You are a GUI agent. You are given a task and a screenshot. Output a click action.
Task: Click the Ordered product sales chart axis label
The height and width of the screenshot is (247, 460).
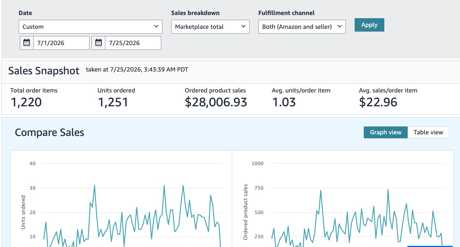click(246, 212)
